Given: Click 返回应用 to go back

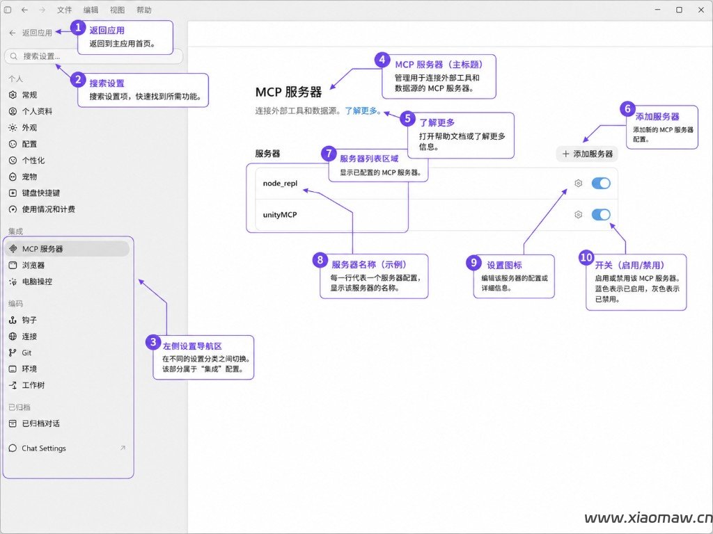Looking at the screenshot, I should tap(31, 33).
